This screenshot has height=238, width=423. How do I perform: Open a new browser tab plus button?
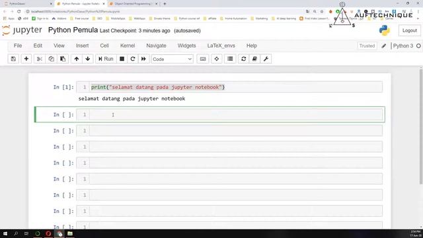165,4
